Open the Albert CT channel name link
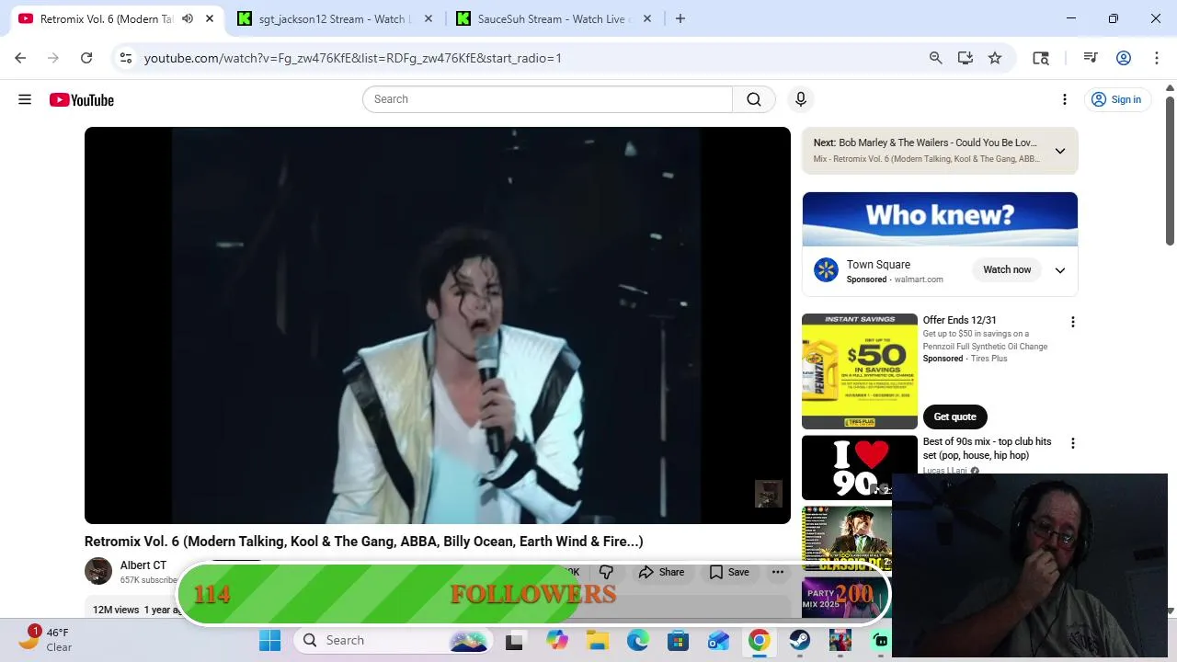The height and width of the screenshot is (662, 1177). coord(143,565)
